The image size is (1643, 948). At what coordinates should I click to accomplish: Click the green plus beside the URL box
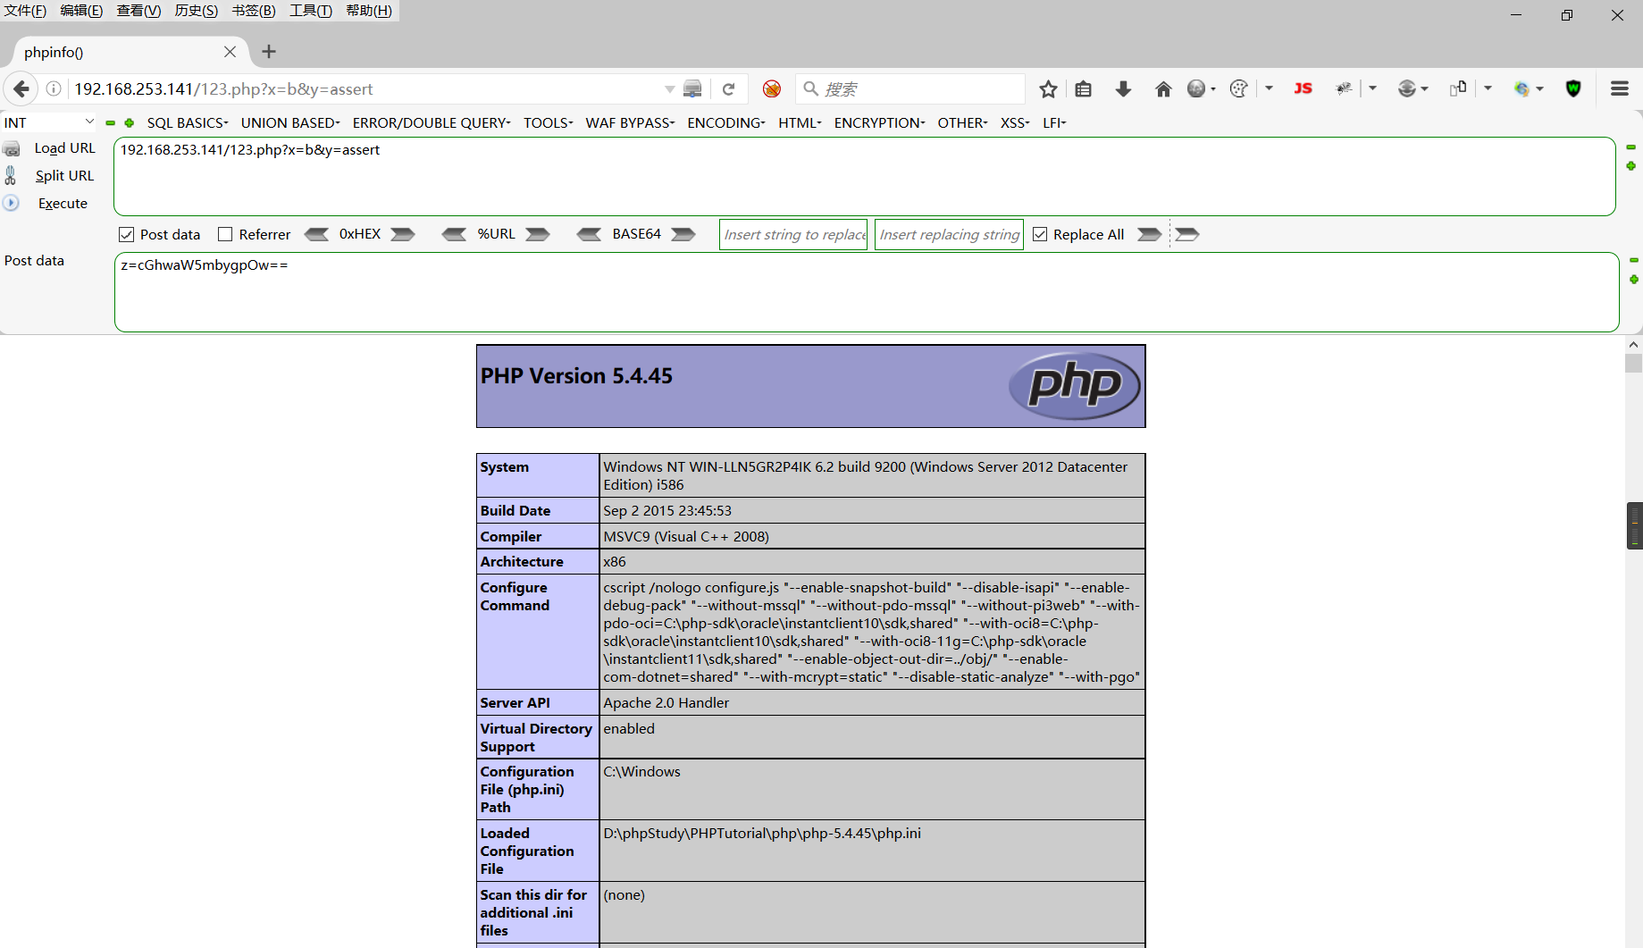(x=1631, y=165)
